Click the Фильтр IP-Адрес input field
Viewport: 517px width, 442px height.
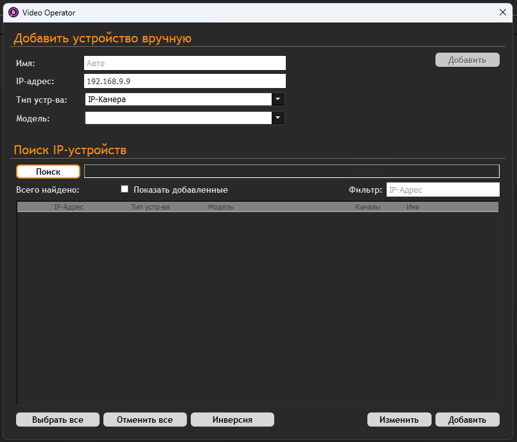click(443, 190)
